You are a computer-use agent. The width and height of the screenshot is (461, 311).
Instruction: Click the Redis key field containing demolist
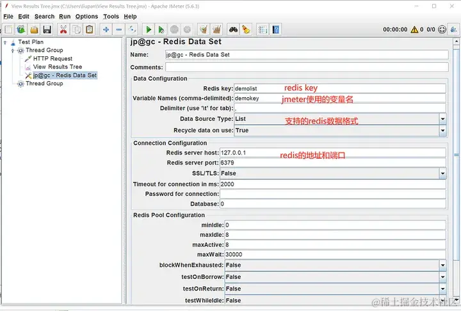339,88
